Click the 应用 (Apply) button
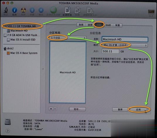This screenshot has height=138, width=157. pyautogui.click(x=138, y=110)
